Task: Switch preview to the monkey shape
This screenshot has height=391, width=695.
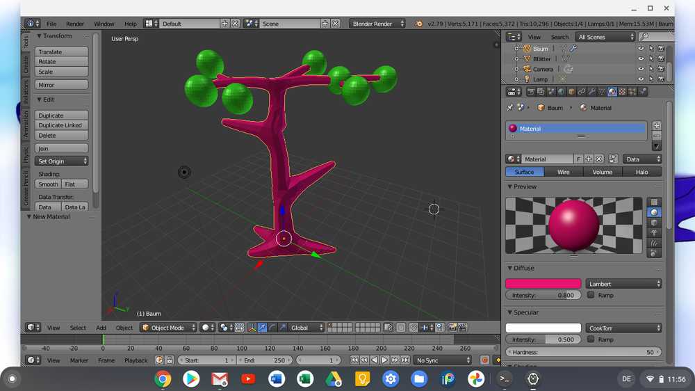Action: point(654,233)
